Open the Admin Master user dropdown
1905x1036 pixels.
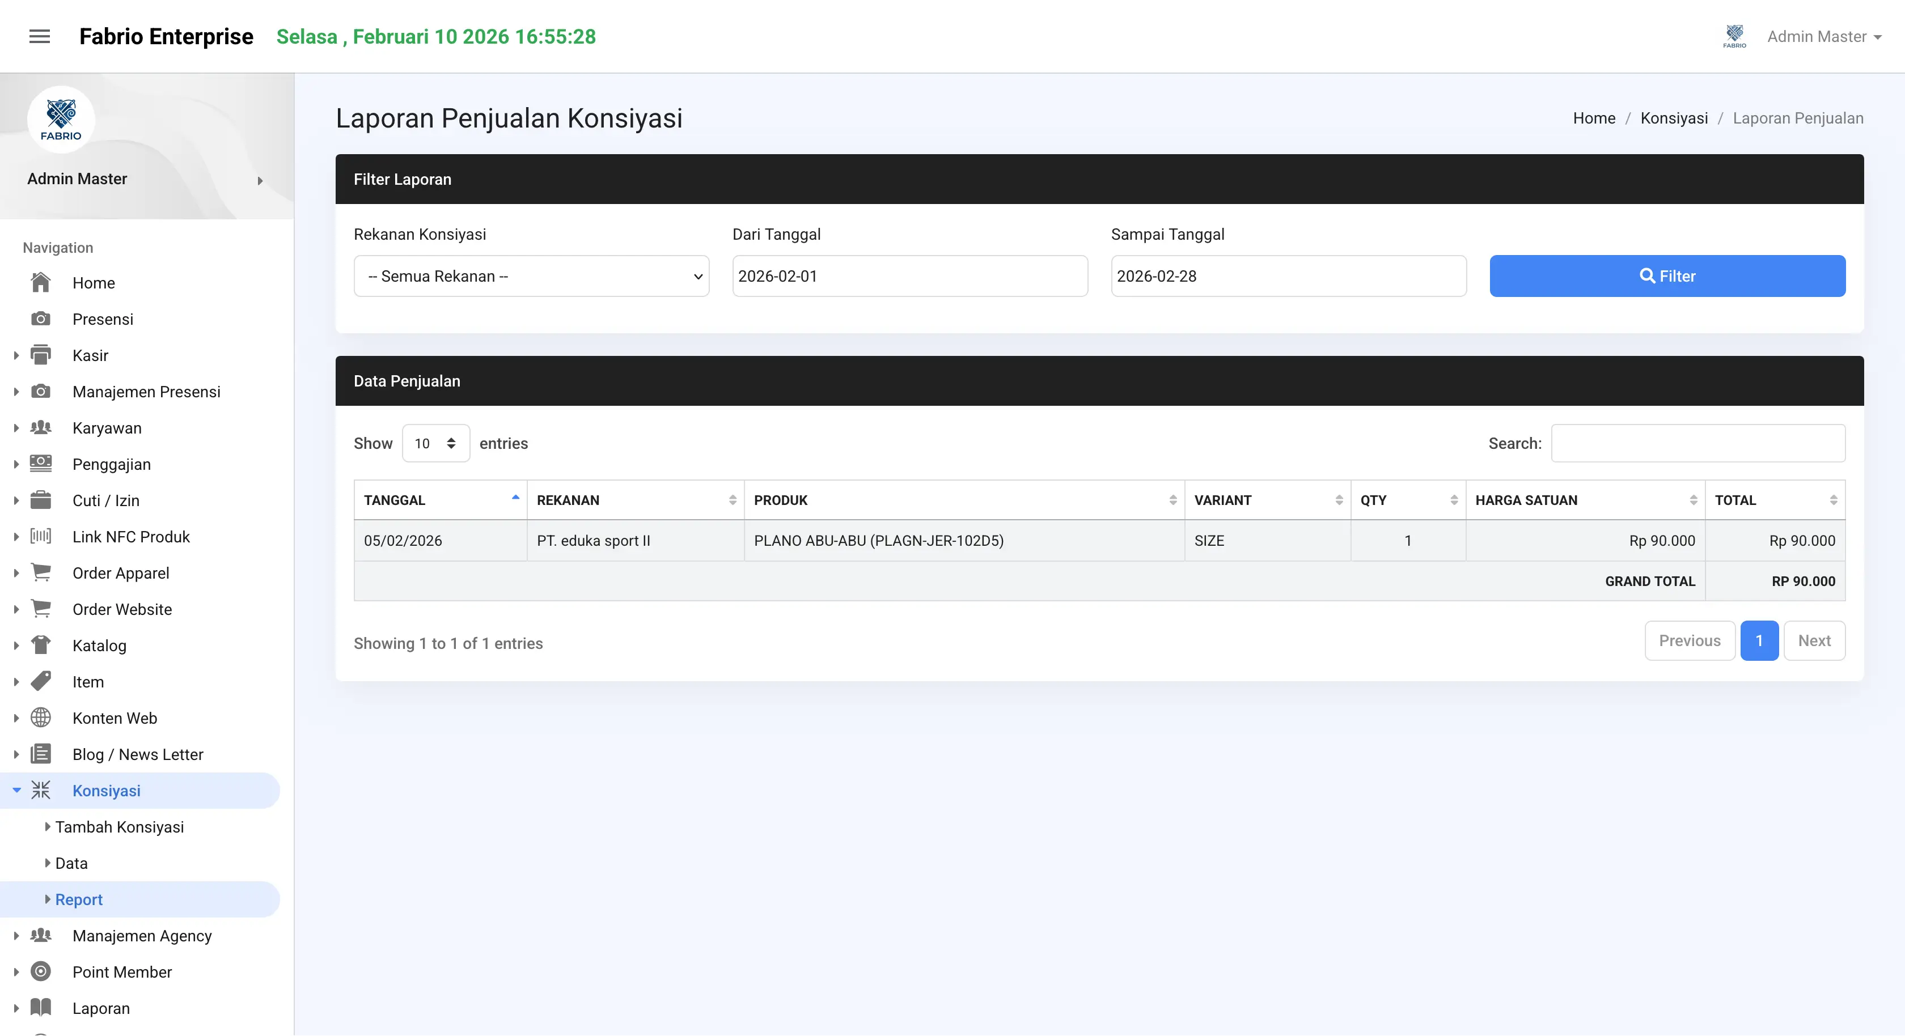click(1824, 36)
